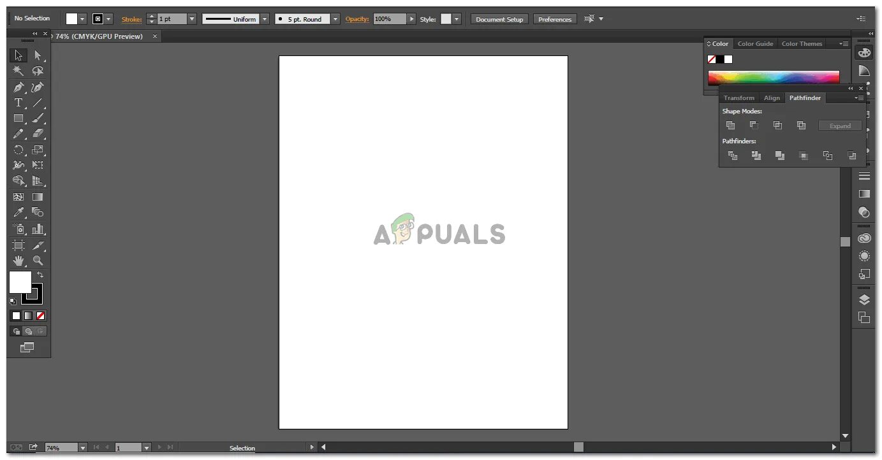Viewport: 882px width, 460px height.
Task: Switch to Draw Behind mode
Action: point(28,331)
